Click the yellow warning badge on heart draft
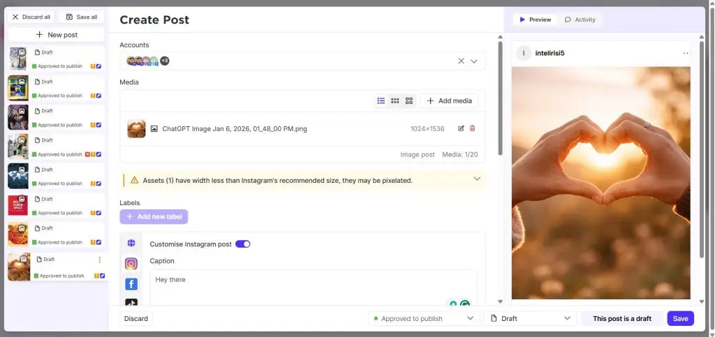 [x=96, y=276]
